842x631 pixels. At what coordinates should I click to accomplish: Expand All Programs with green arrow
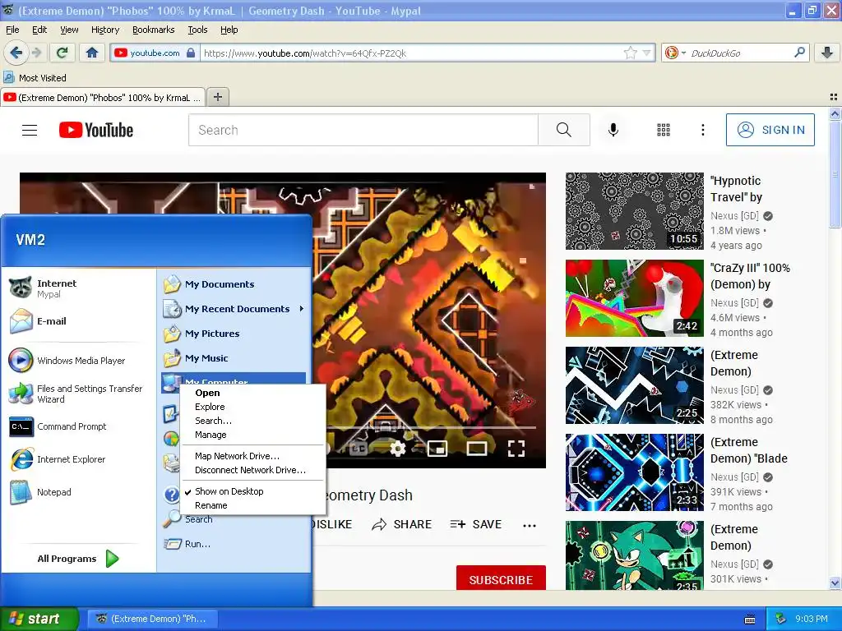[112, 559]
